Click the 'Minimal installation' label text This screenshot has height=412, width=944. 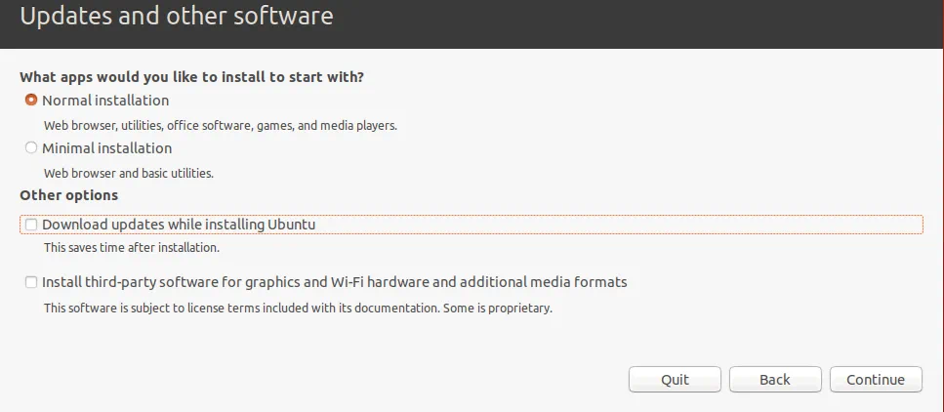click(x=106, y=148)
